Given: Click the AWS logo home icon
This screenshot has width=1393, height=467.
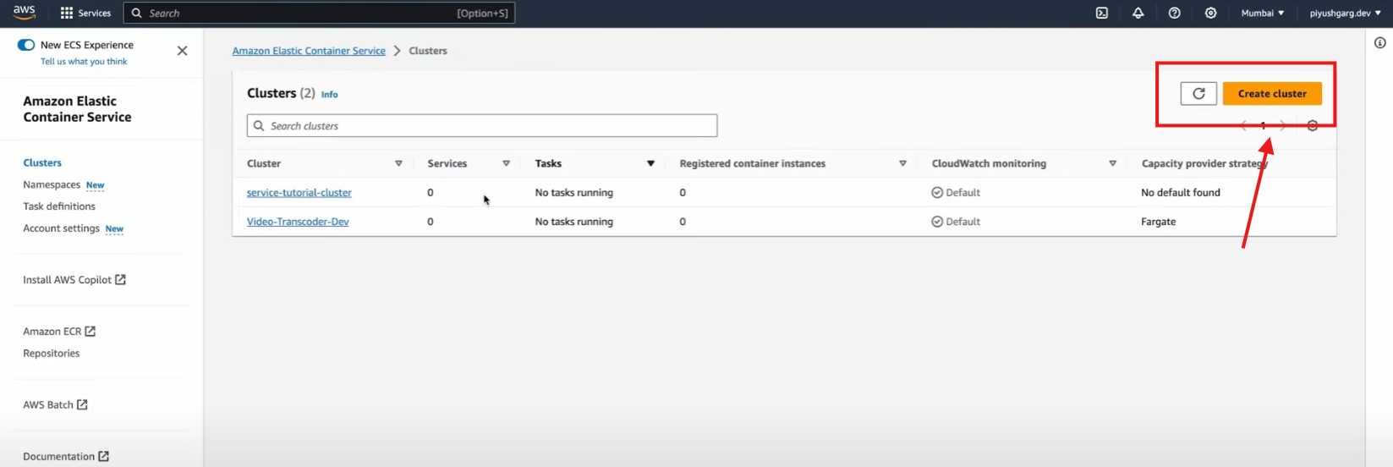Looking at the screenshot, I should (x=24, y=12).
